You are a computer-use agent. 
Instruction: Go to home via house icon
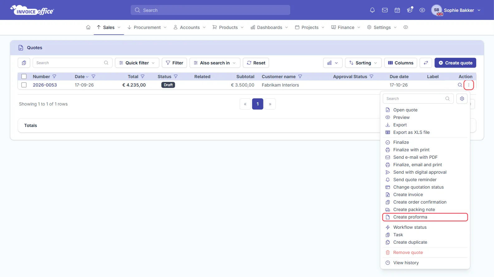(x=88, y=27)
